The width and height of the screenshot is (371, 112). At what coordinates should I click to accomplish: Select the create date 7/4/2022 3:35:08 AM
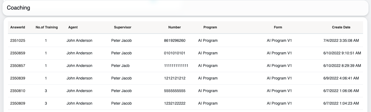tap(341, 41)
